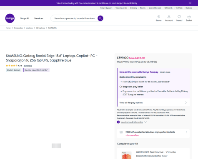Click the Complete your kit heading
The height and width of the screenshot is (159, 198).
coord(128,144)
